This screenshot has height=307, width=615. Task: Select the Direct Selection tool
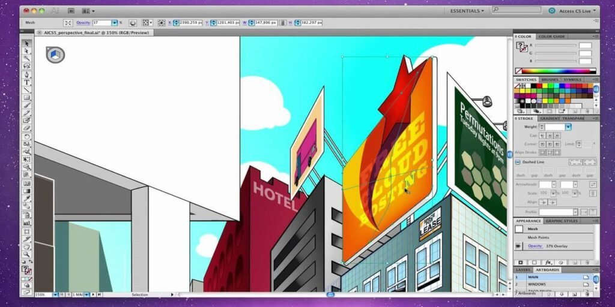pos(26,51)
